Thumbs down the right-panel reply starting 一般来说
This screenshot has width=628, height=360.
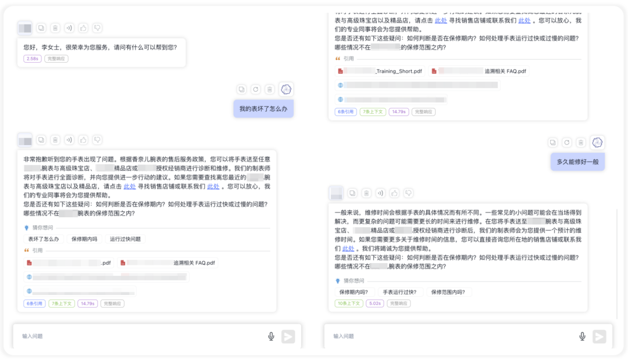(x=409, y=193)
